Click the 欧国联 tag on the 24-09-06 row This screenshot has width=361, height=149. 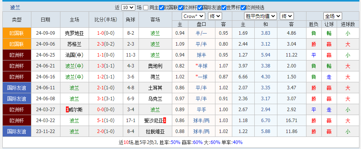pos(17,44)
